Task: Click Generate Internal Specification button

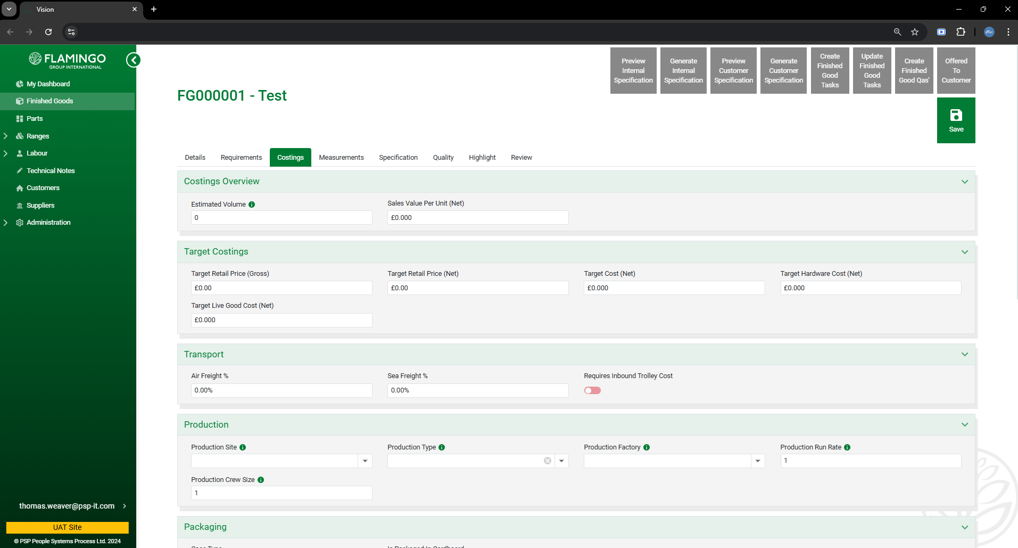Action: [x=683, y=71]
